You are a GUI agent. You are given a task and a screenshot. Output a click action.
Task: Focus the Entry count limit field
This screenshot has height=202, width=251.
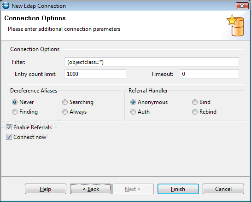pyautogui.click(x=95, y=74)
